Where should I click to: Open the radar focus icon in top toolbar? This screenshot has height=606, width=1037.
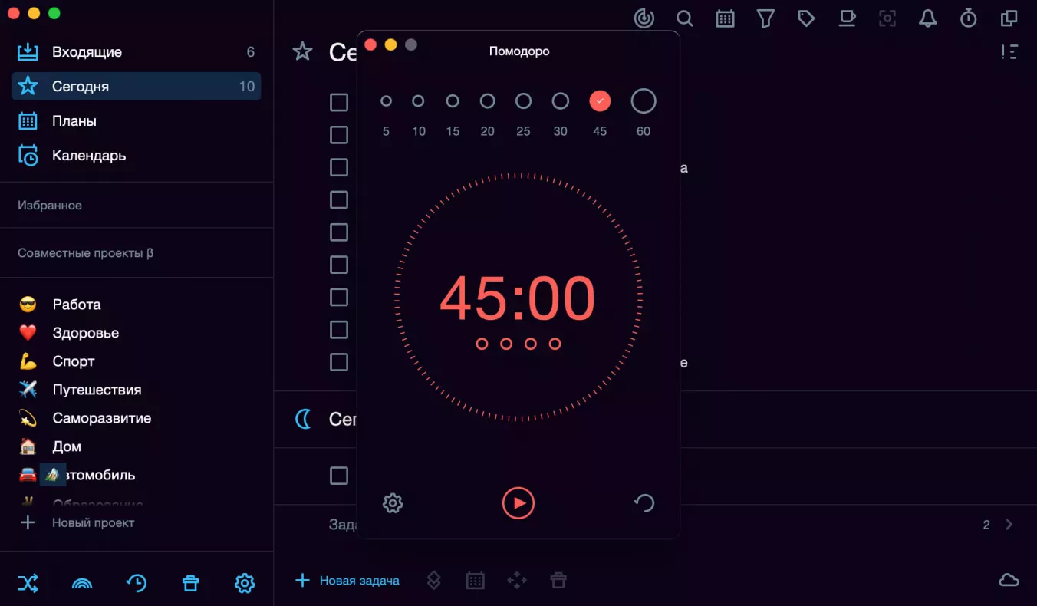tap(644, 18)
